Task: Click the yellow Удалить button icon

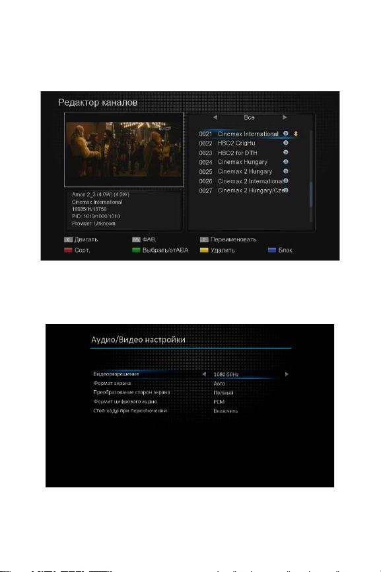Action: click(x=204, y=250)
